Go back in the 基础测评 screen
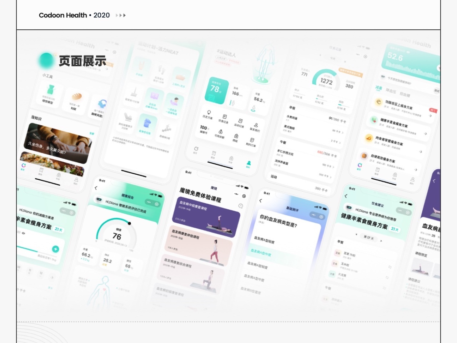Image resolution: width=457 pixels, height=343 pixels. pyautogui.click(x=261, y=201)
